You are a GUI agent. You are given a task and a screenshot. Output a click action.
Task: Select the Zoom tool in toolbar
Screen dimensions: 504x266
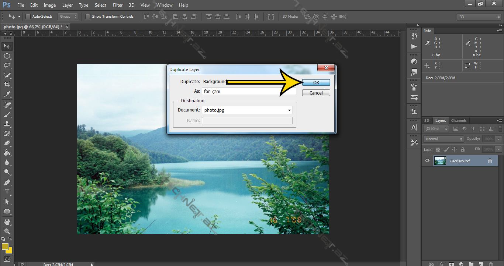coord(7,231)
